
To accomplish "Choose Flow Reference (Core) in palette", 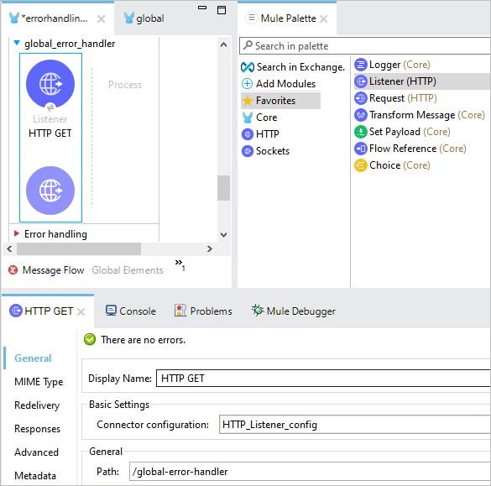I will pyautogui.click(x=410, y=149).
